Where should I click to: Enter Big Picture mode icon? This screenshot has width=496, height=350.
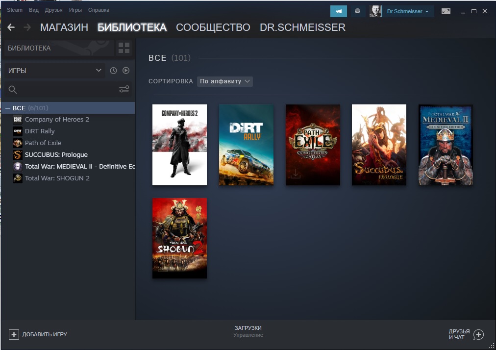pyautogui.click(x=446, y=11)
